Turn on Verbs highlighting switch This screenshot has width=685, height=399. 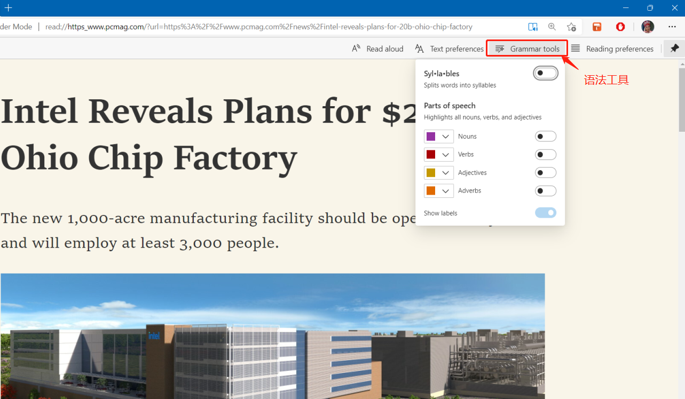[x=545, y=155]
